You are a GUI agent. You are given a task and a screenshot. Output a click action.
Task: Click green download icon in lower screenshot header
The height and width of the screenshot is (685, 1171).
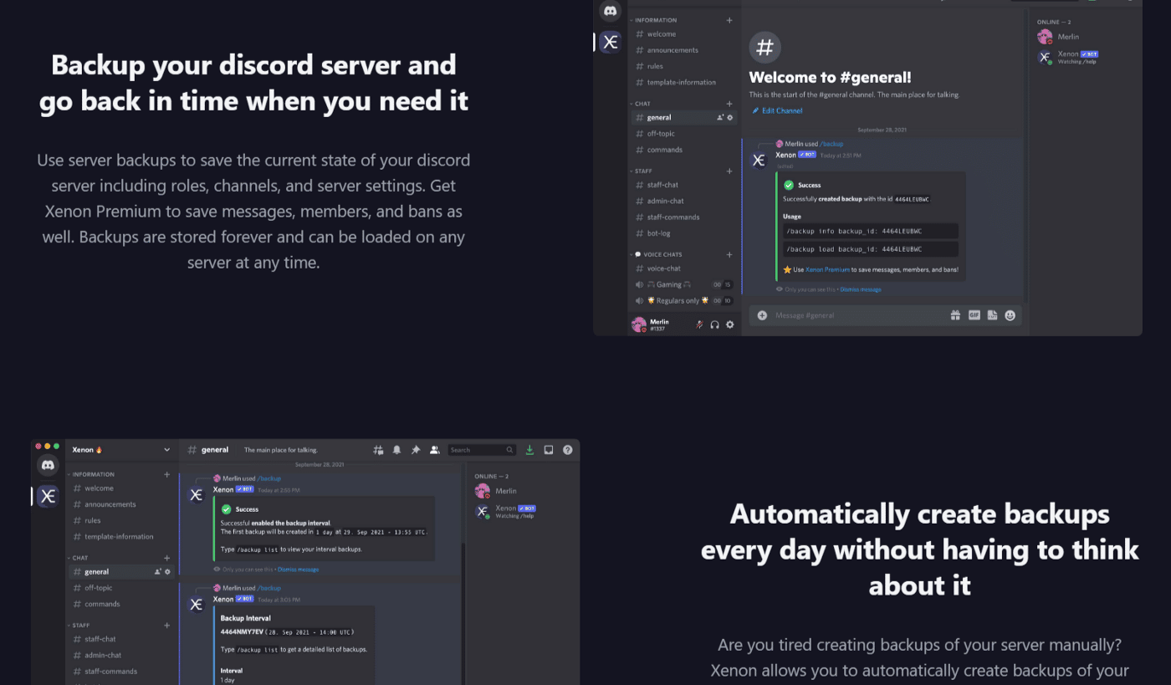pyautogui.click(x=529, y=450)
